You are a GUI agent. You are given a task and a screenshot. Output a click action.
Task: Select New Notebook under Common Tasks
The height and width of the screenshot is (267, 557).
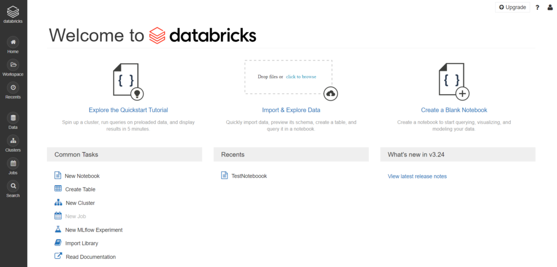click(82, 176)
